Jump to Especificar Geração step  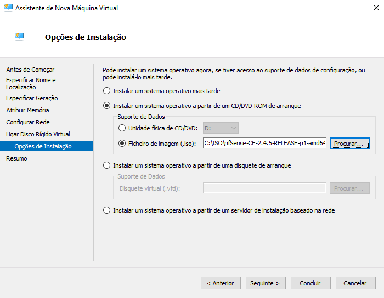pyautogui.click(x=32, y=98)
